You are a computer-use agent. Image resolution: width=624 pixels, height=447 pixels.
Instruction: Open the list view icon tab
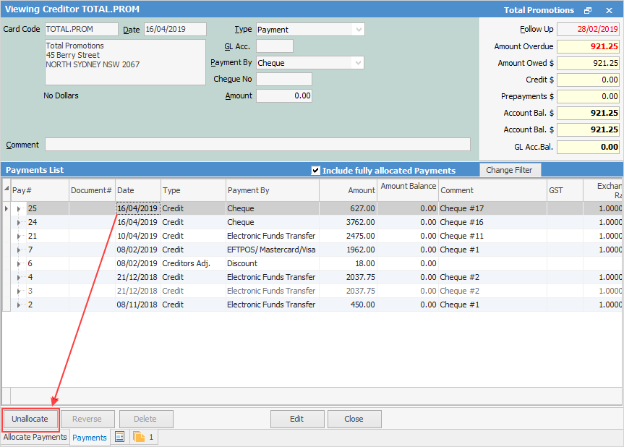(120, 437)
